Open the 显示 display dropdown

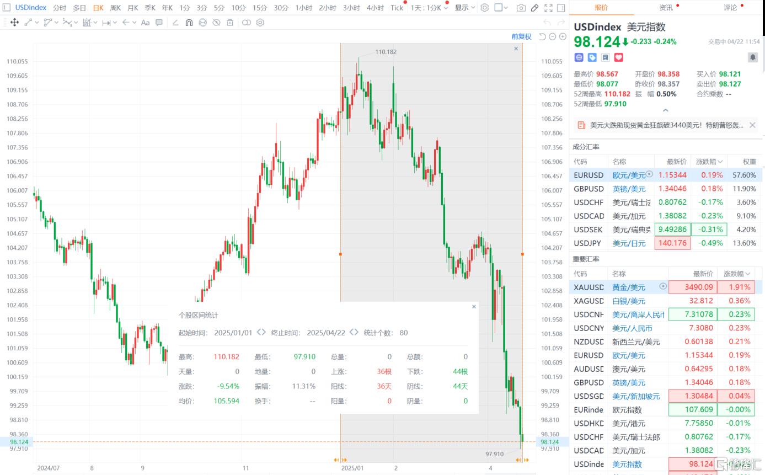click(x=464, y=8)
